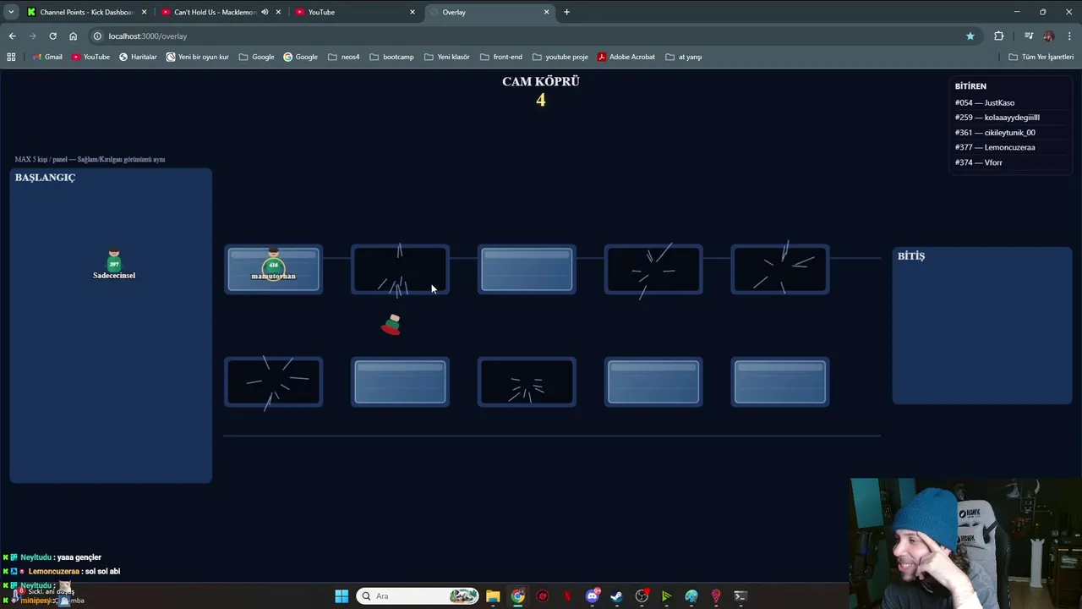
Task: Mute the Can't Hold Us tab audio
Action: [x=265, y=12]
